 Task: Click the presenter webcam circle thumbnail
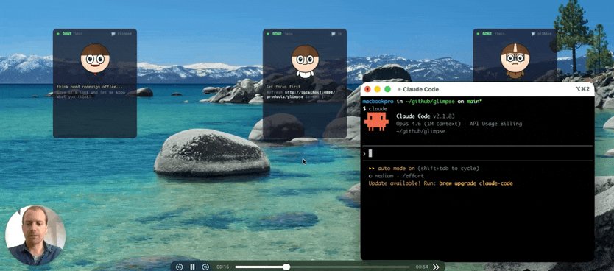click(x=35, y=236)
